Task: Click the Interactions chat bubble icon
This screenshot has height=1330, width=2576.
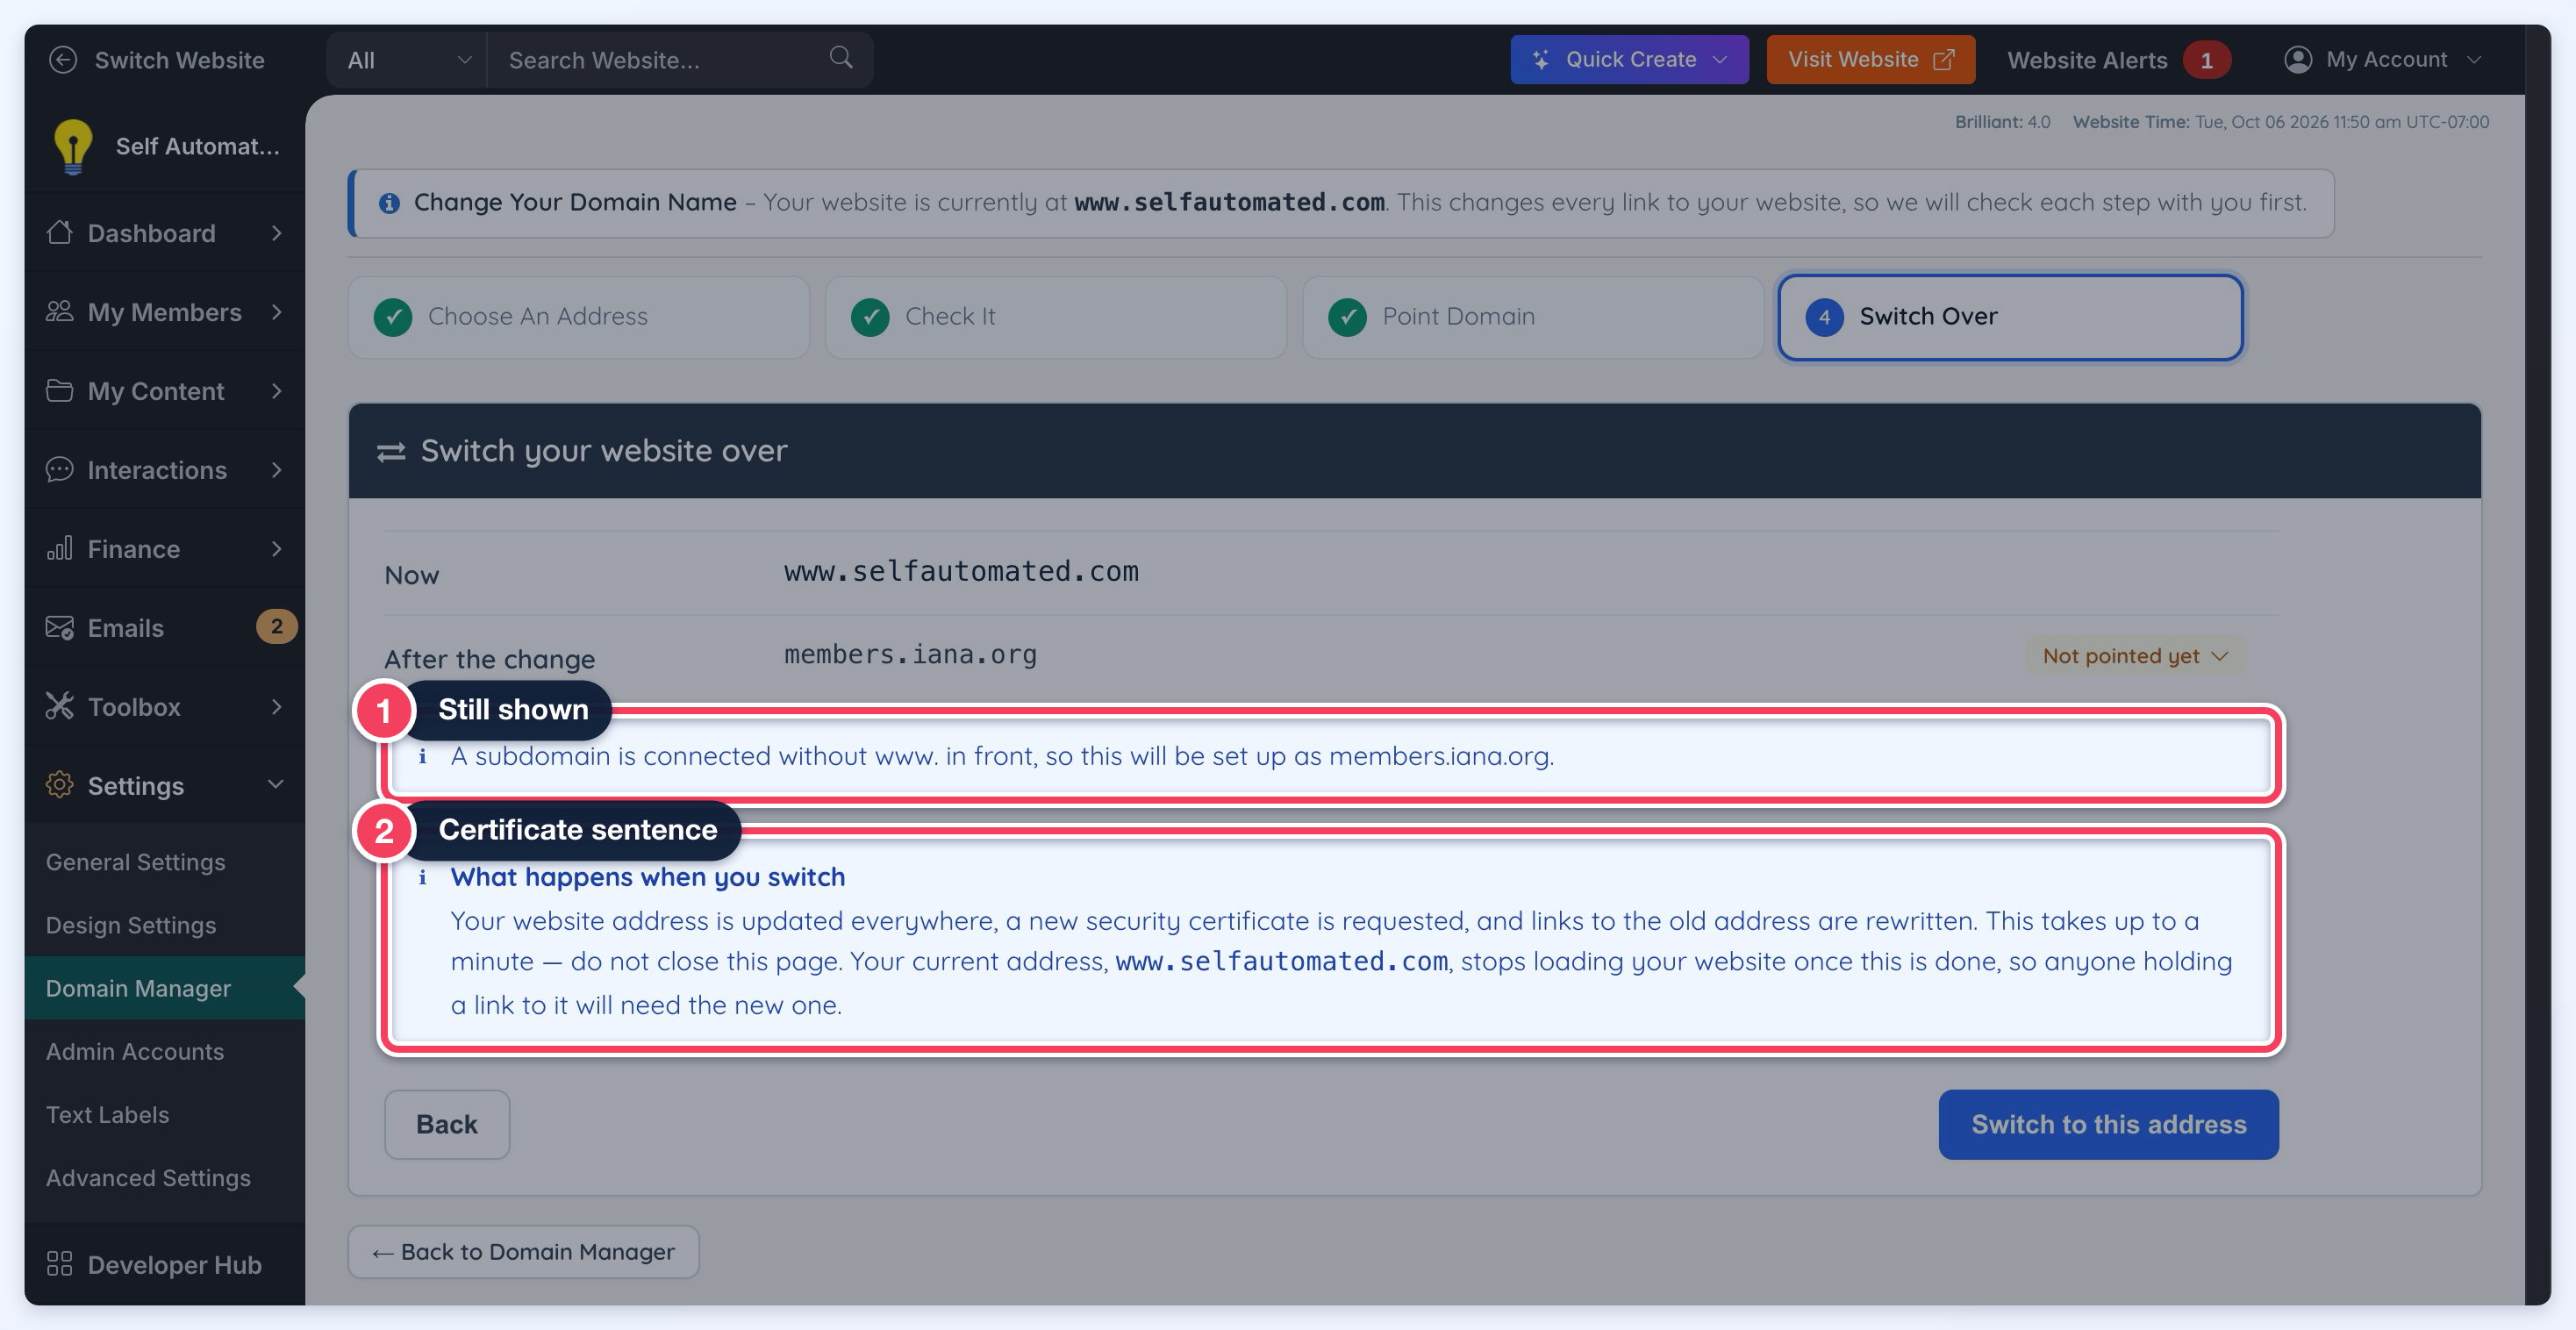Action: click(x=59, y=469)
